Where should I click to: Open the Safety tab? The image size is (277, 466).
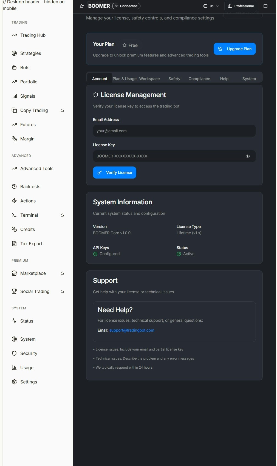174,79
